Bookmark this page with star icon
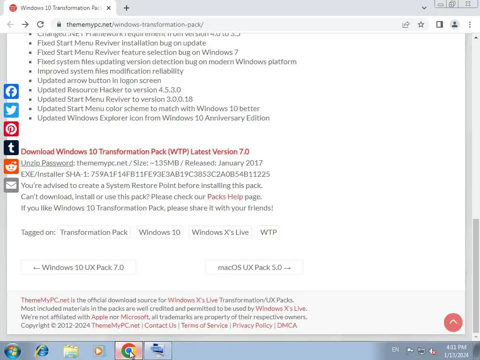480x360 pixels. click(x=421, y=24)
